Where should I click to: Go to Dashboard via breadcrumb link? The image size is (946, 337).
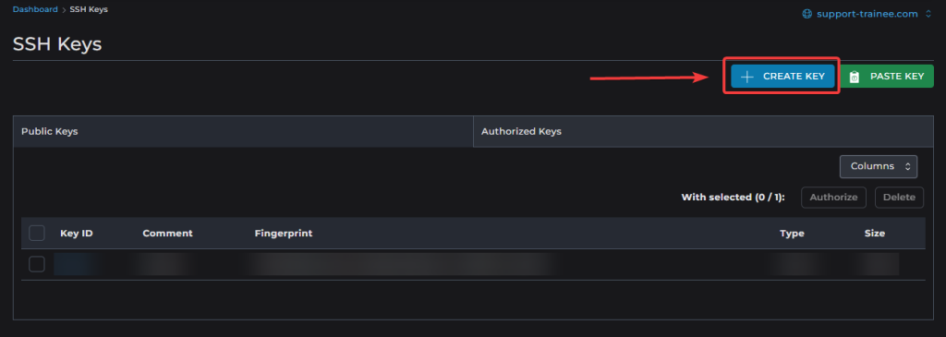35,9
